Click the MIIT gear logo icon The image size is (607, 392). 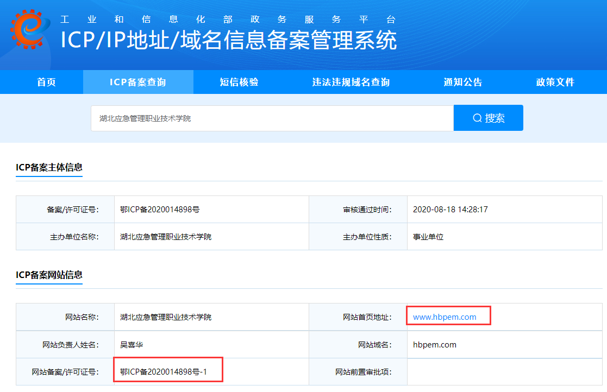tap(30, 29)
